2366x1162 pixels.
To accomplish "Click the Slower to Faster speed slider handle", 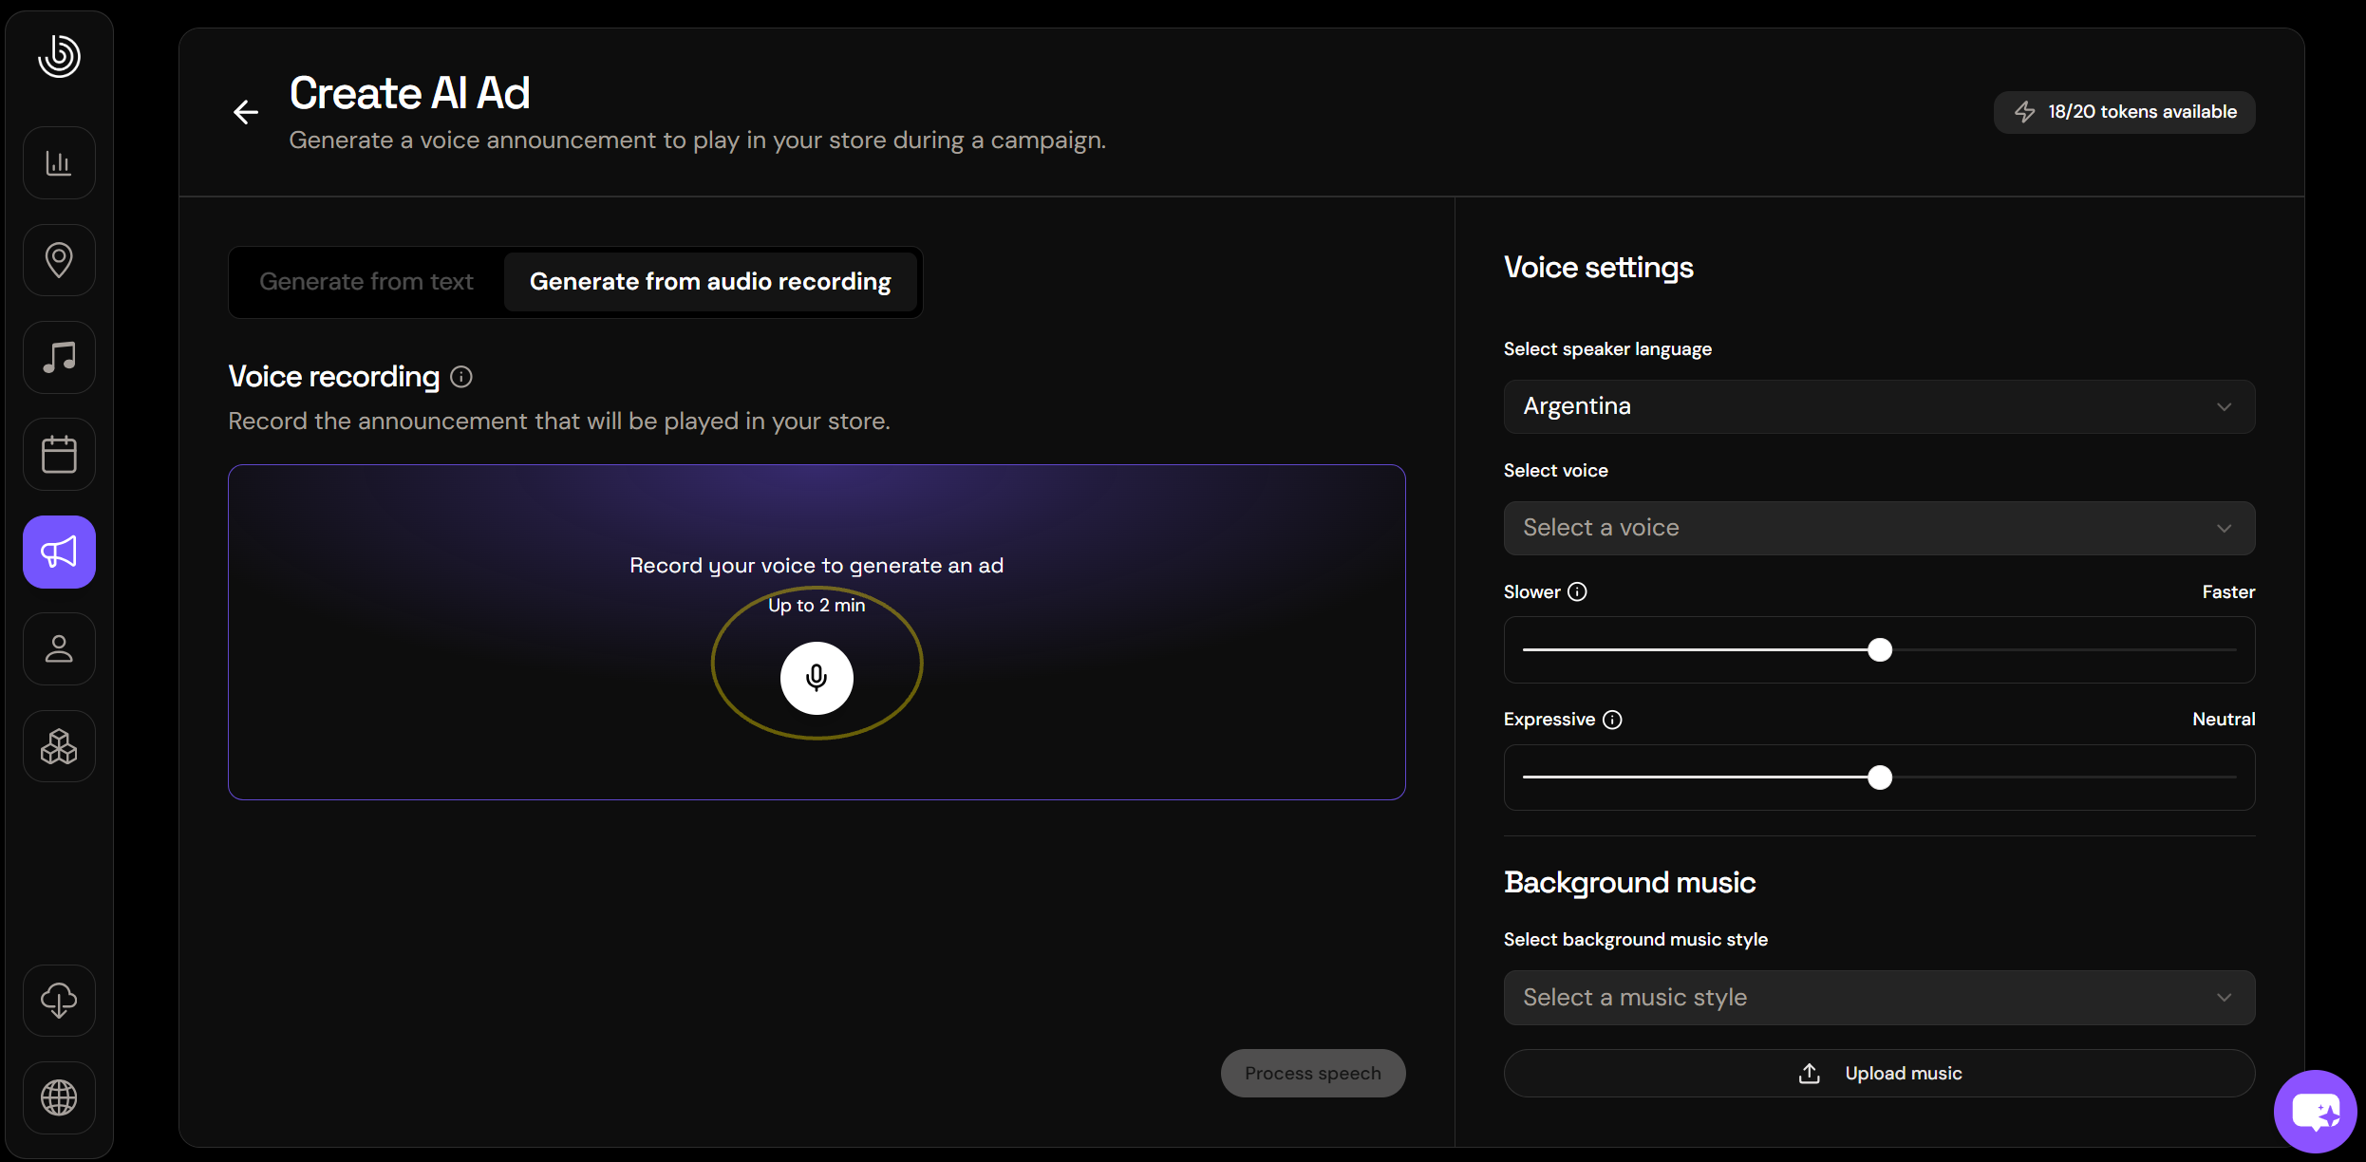I will [x=1879, y=650].
